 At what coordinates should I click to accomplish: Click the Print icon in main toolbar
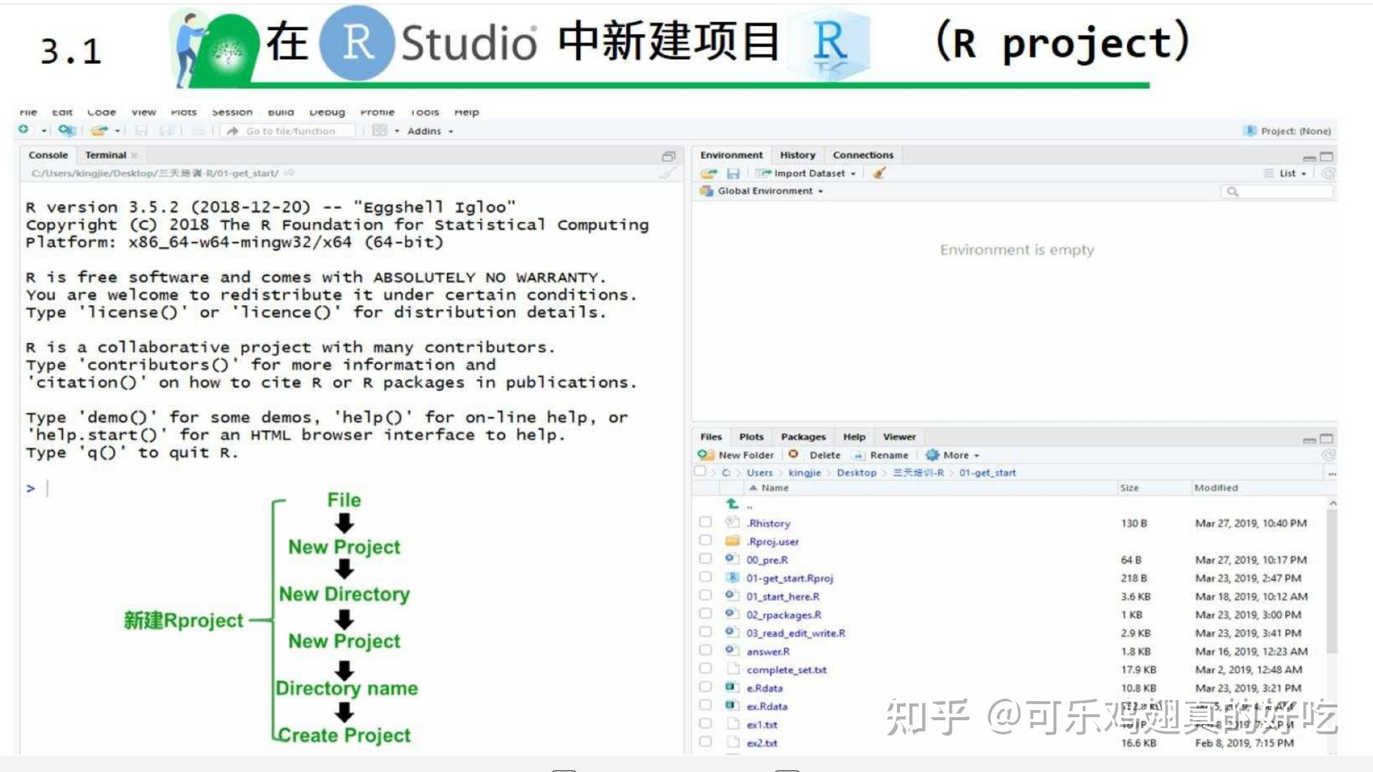pyautogui.click(x=198, y=131)
